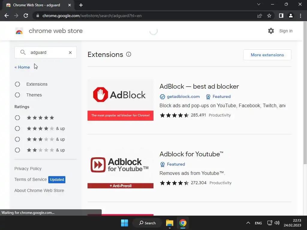This screenshot has height=230, width=307.
Task: Close the Chrome Web Store - adguard tab
Action: [70, 5]
